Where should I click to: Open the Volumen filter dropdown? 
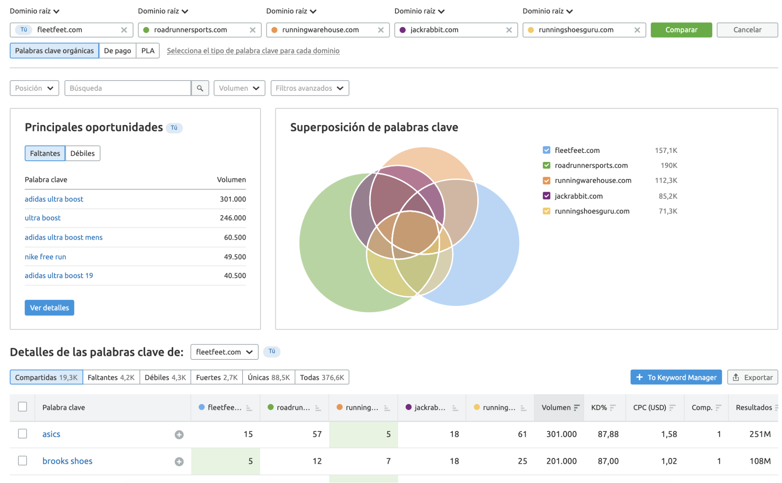[239, 88]
